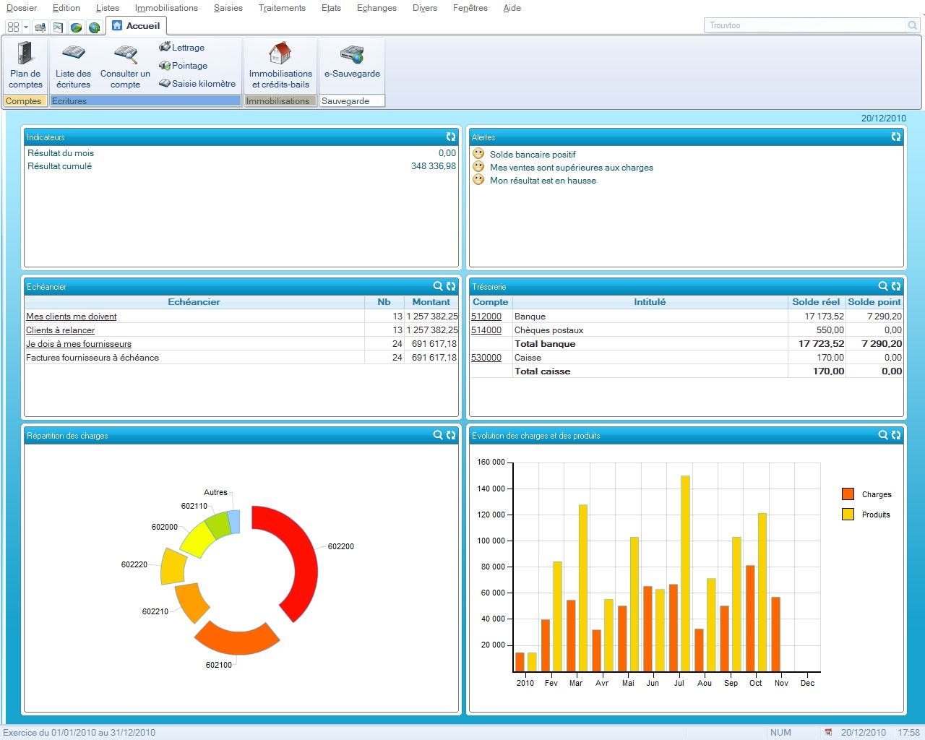Open Consulter un compte tool

[125, 65]
